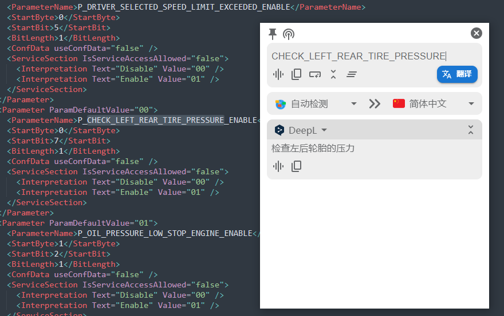Image resolution: width=504 pixels, height=316 pixels.
Task: Click the Parameter ParamDefaultValue="01" line
Action: pyautogui.click(x=79, y=223)
